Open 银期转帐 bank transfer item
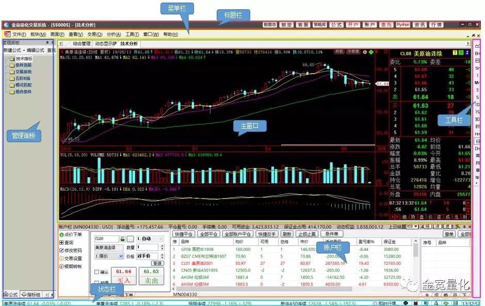Screen dimensions: 485x306 (x=71, y=266)
